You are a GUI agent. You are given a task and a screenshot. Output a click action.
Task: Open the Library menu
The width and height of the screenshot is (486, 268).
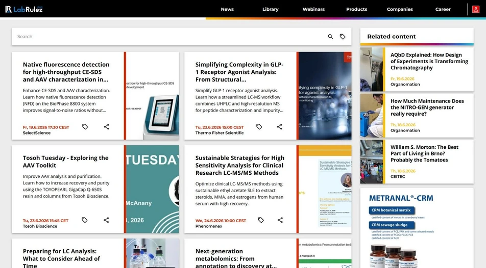tap(270, 9)
